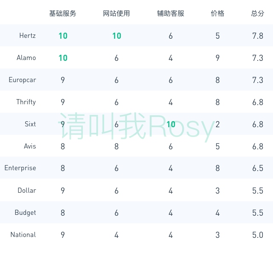The height and width of the screenshot is (254, 273).
Task: Click Hertz's green 10 under 基础服务
Action: (x=63, y=36)
